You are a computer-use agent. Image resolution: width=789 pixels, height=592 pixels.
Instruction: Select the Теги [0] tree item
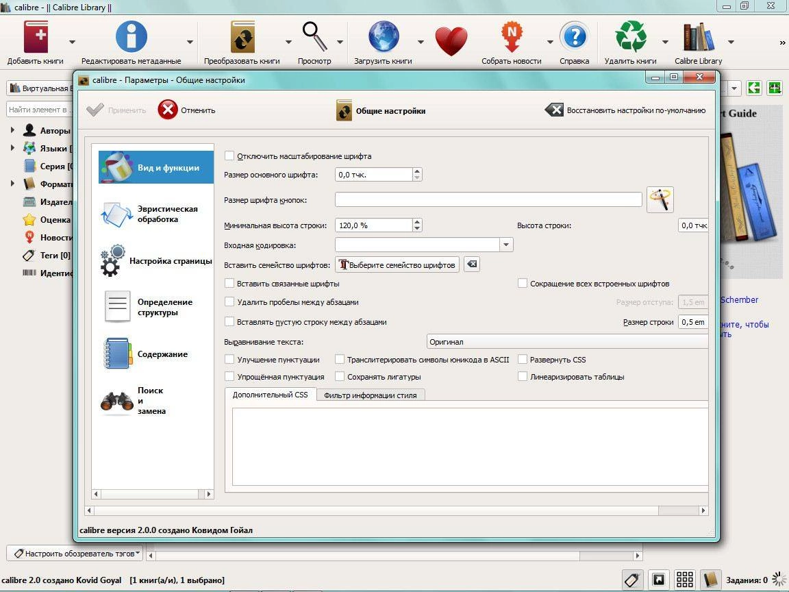coord(47,255)
